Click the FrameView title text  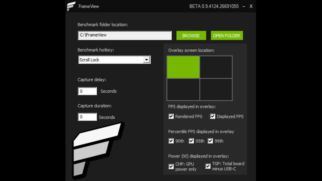click(x=89, y=6)
